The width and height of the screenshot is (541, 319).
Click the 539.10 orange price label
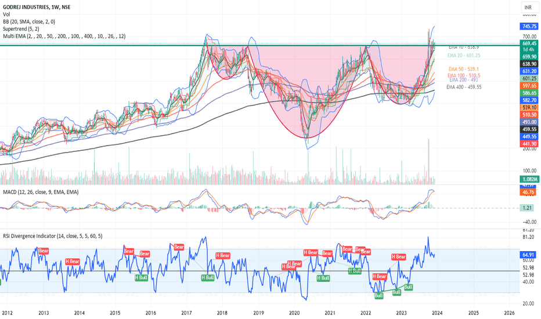click(529, 107)
